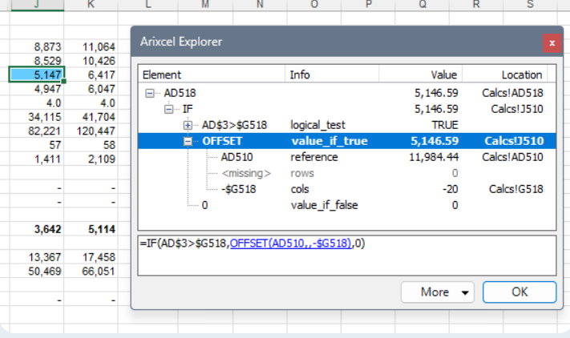Select the value_if_false 0 row

point(205,205)
